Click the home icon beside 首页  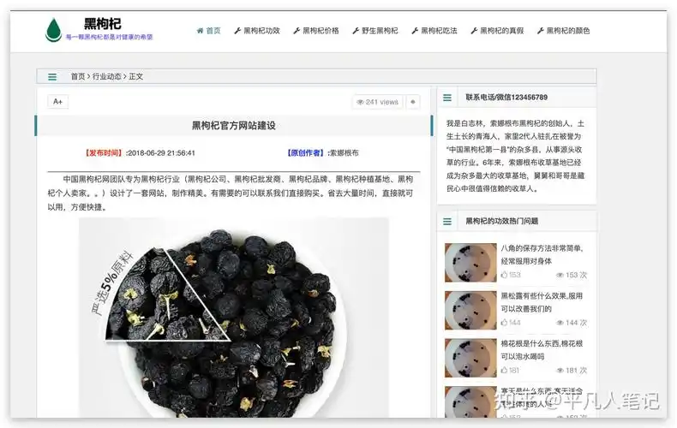(200, 31)
